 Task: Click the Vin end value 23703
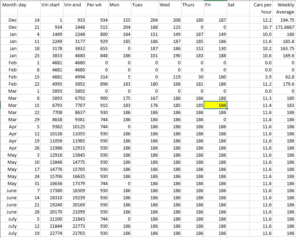(74, 233)
